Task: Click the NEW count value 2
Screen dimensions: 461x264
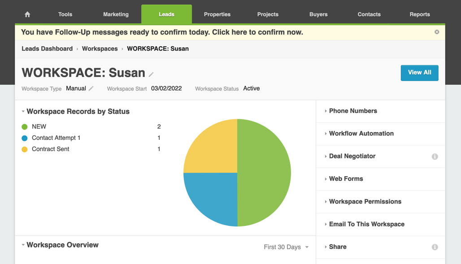Action: [x=159, y=126]
